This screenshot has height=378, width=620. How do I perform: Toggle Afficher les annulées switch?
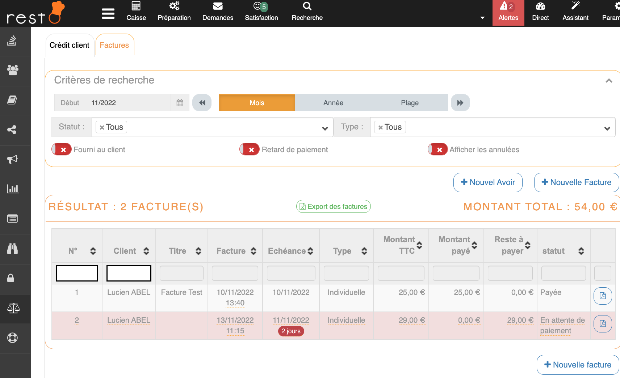coord(437,150)
